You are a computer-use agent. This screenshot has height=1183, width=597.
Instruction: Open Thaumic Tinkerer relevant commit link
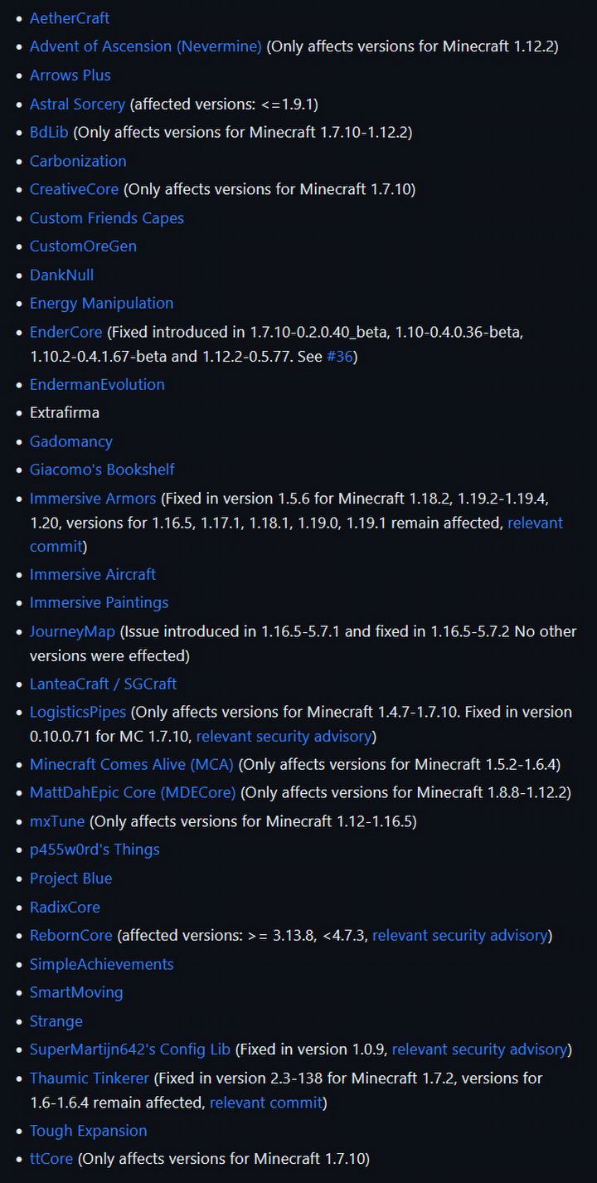265,1103
